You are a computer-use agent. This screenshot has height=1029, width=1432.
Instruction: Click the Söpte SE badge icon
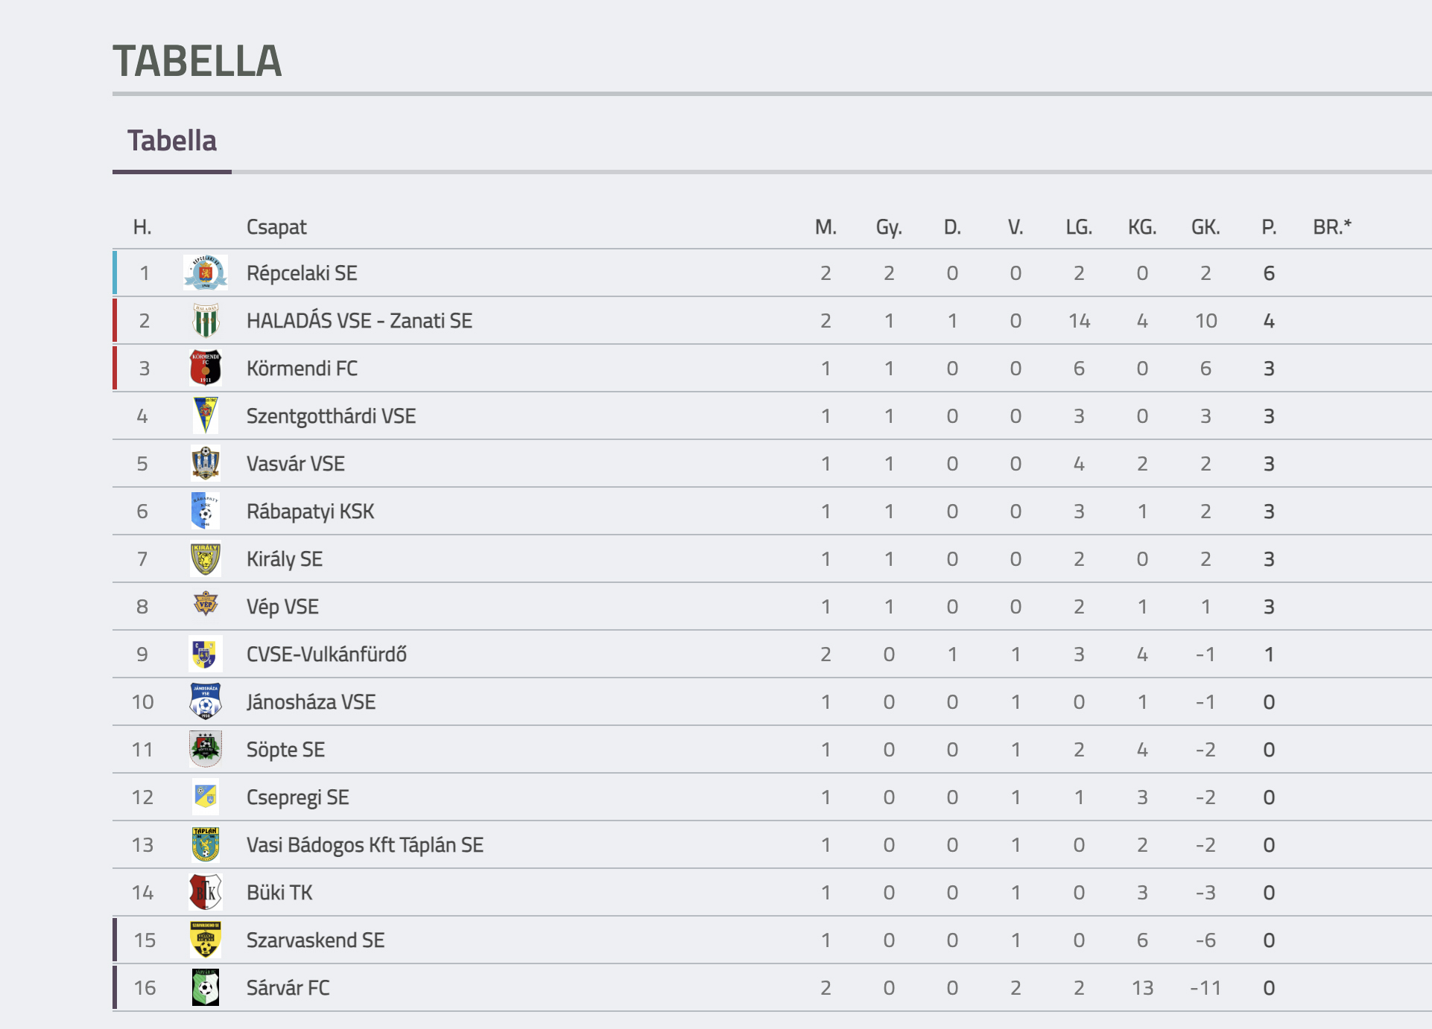206,750
